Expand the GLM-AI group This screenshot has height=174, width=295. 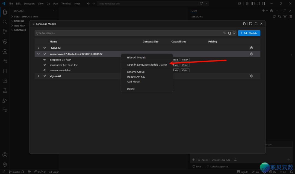pos(39,48)
